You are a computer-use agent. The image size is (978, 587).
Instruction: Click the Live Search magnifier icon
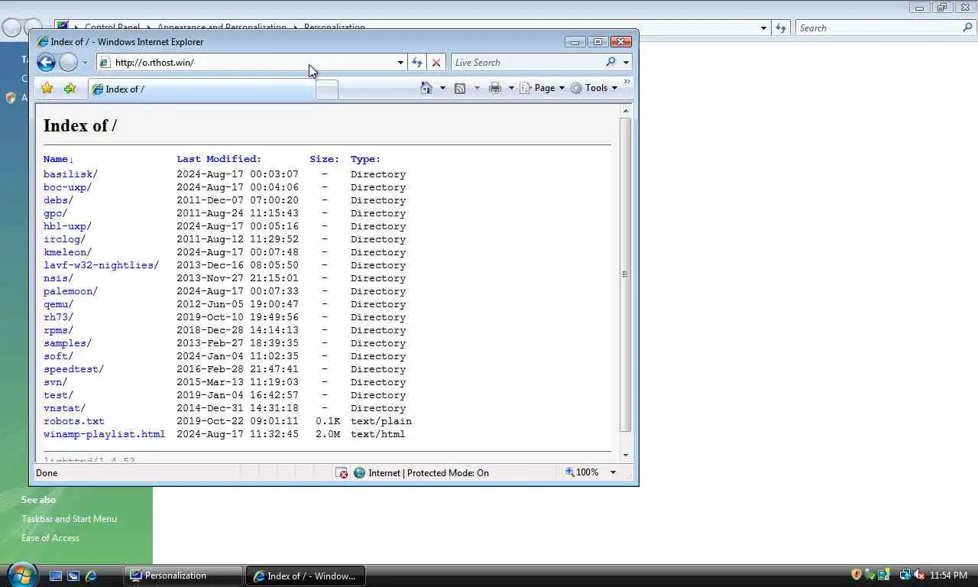coord(610,63)
